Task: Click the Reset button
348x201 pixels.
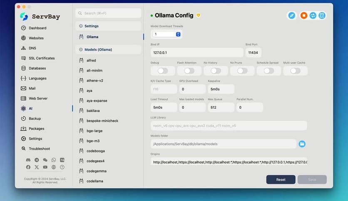Action: (x=281, y=179)
